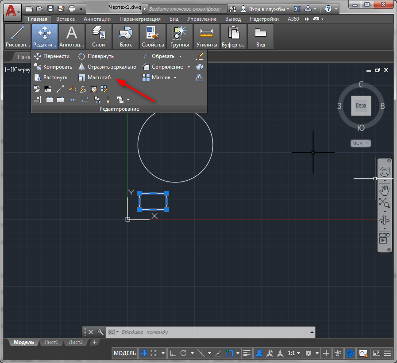Click the Растянуть (Stretch) tool
Screen dimensions: 397x363
tap(50, 77)
